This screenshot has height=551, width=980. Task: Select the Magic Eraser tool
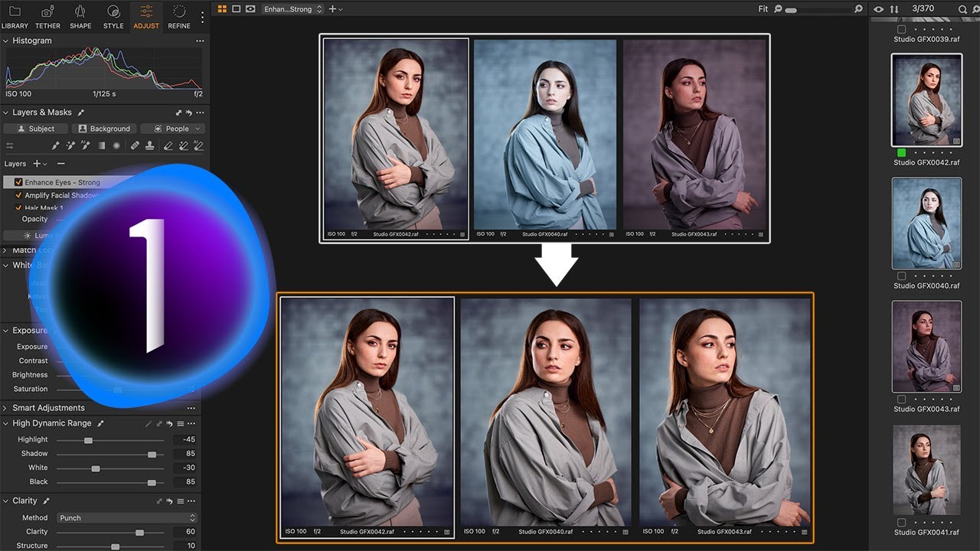tap(184, 145)
